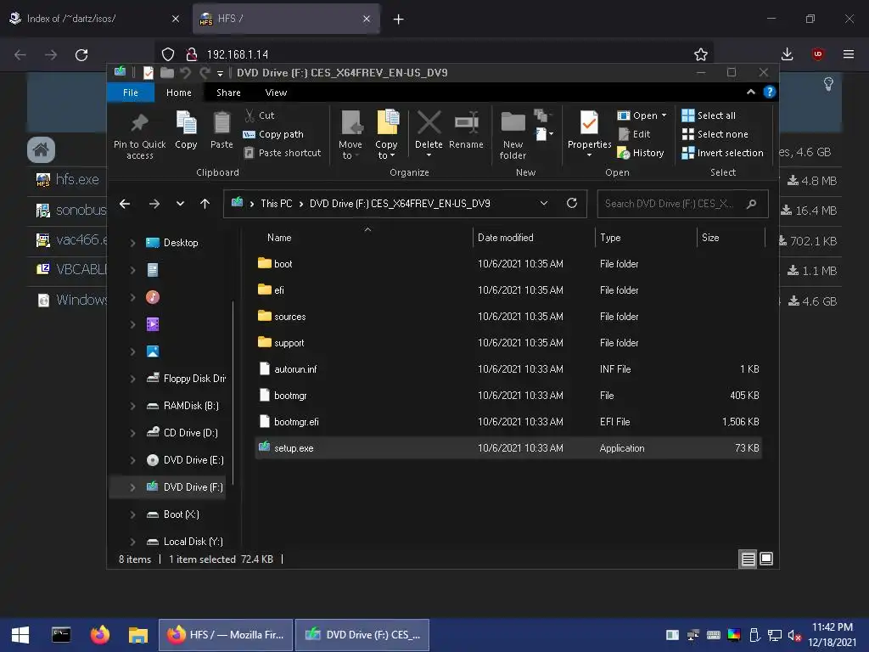The width and height of the screenshot is (869, 652).
Task: Click the Paste clipboard icon
Action: coord(221,123)
